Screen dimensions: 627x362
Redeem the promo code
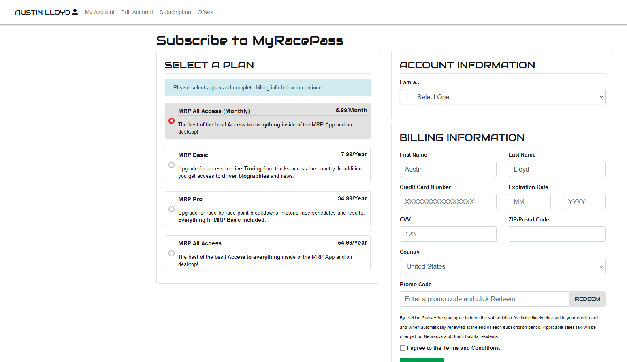click(587, 299)
